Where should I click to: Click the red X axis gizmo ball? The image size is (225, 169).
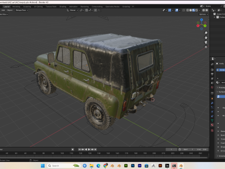click(198, 26)
